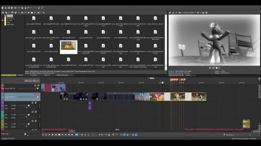This screenshot has width=261, height=146.
Task: Click Pause in the timeline transport bar
Action: (56, 135)
